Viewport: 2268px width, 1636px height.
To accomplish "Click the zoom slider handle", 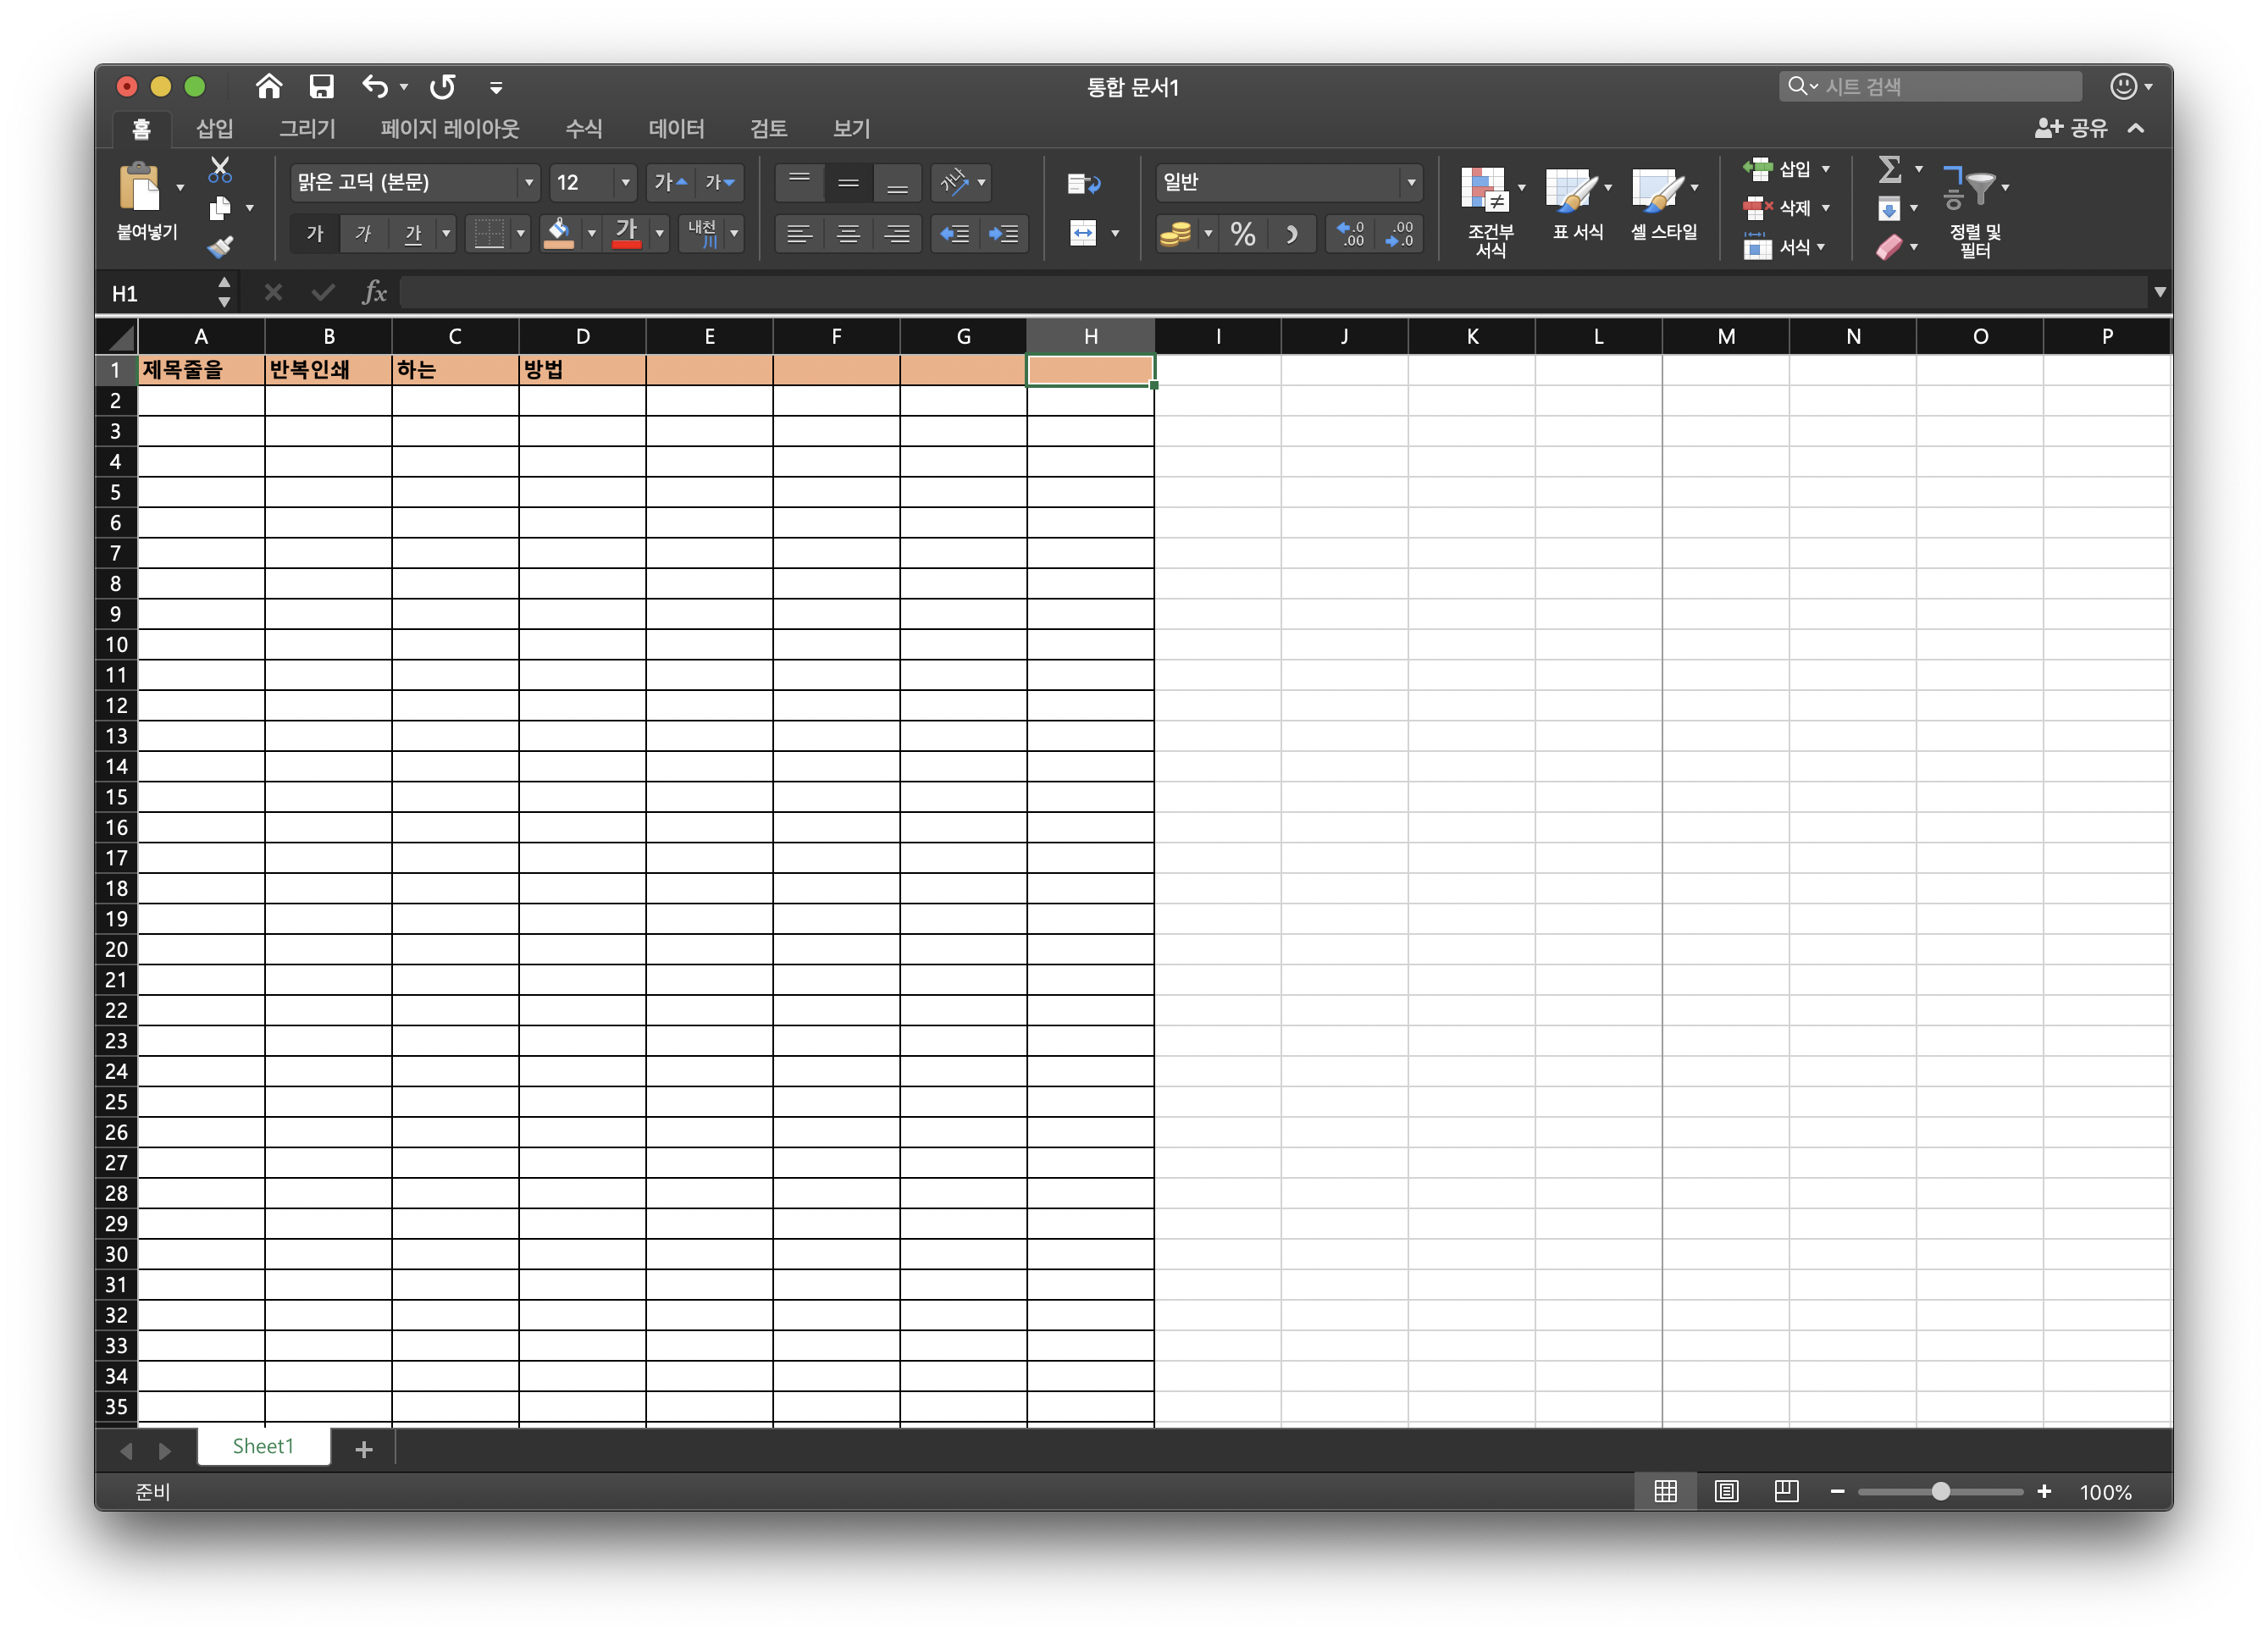I will click(x=1940, y=1491).
